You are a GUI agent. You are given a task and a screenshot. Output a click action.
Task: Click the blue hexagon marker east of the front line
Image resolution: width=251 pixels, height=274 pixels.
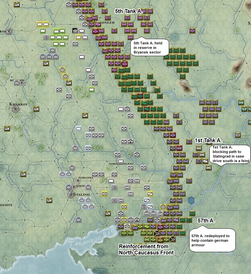(191, 200)
